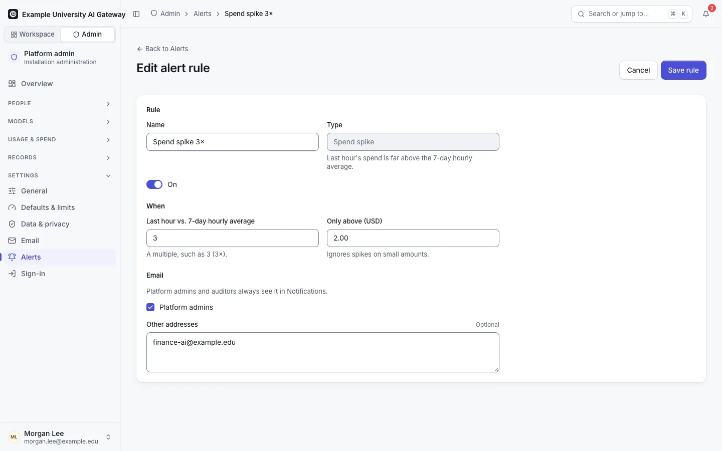Click the search magnifier icon
722x451 pixels.
click(581, 14)
